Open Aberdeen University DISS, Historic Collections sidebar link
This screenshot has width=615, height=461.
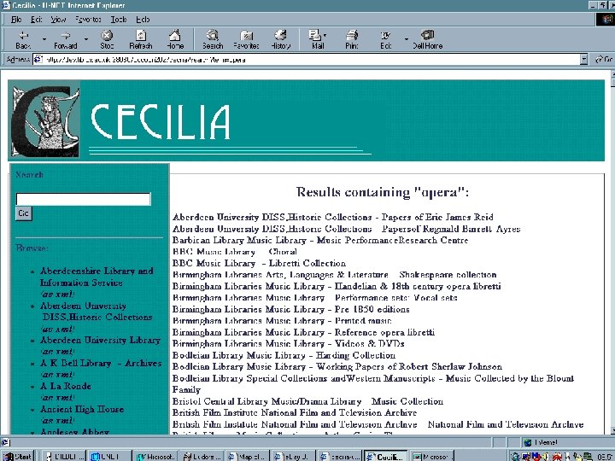click(x=97, y=312)
